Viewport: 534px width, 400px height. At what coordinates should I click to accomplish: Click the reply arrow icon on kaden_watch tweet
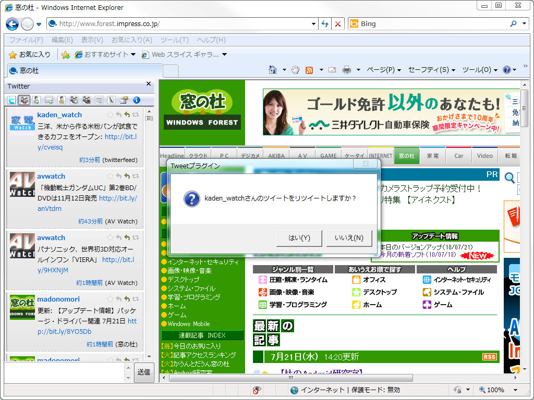pos(118,114)
